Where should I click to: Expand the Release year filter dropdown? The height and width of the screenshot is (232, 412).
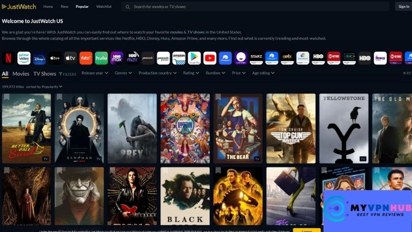click(95, 73)
